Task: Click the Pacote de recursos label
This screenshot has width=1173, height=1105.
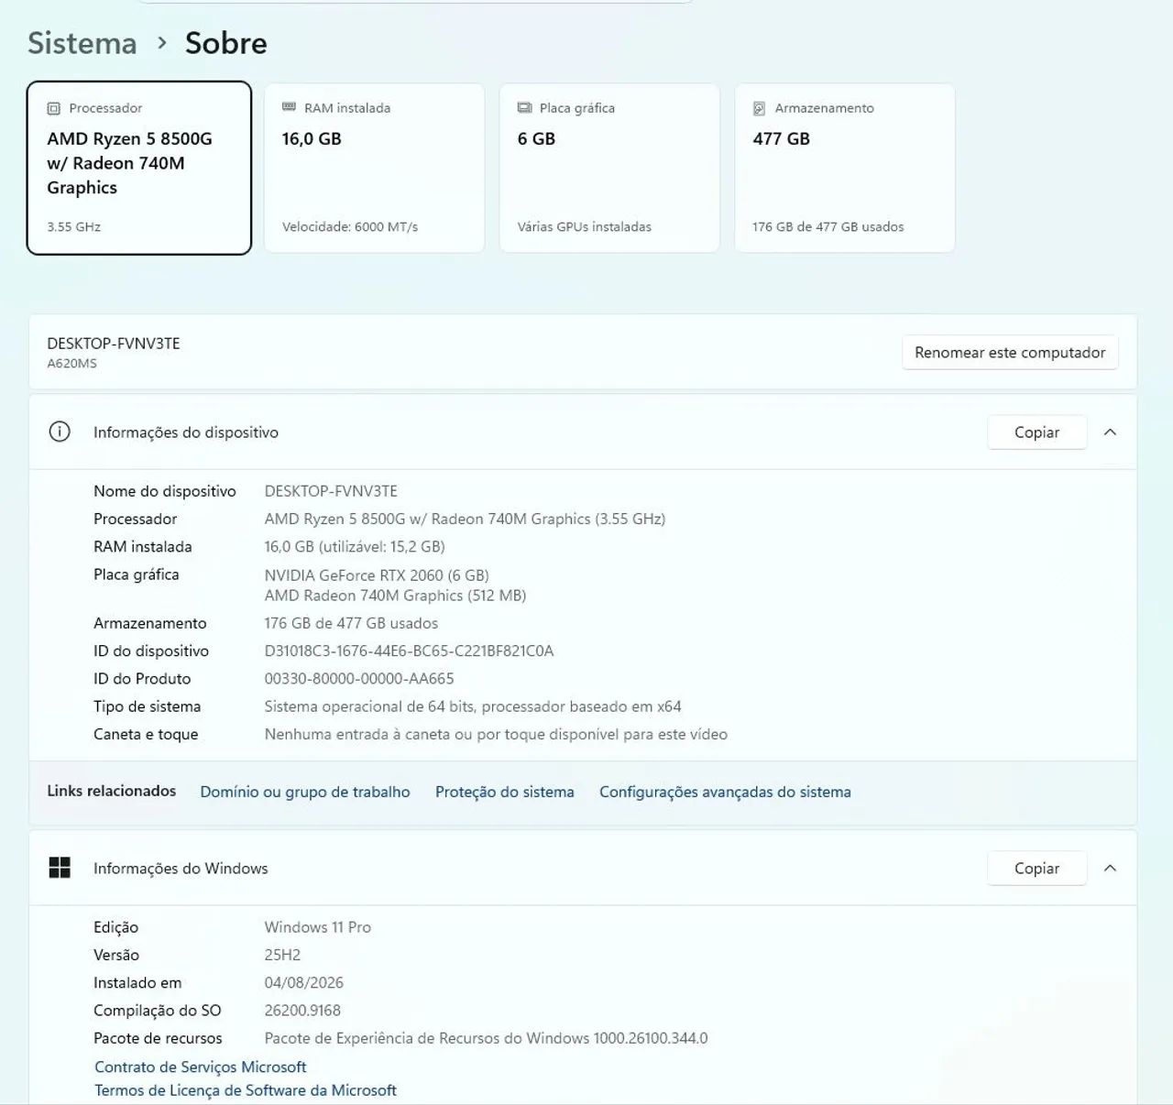Action: (158, 1038)
